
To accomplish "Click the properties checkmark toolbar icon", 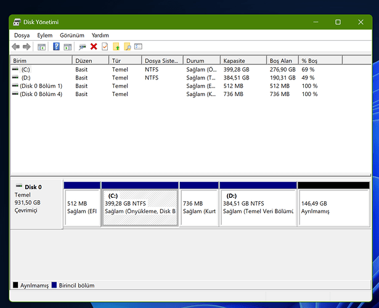I will 105,47.
